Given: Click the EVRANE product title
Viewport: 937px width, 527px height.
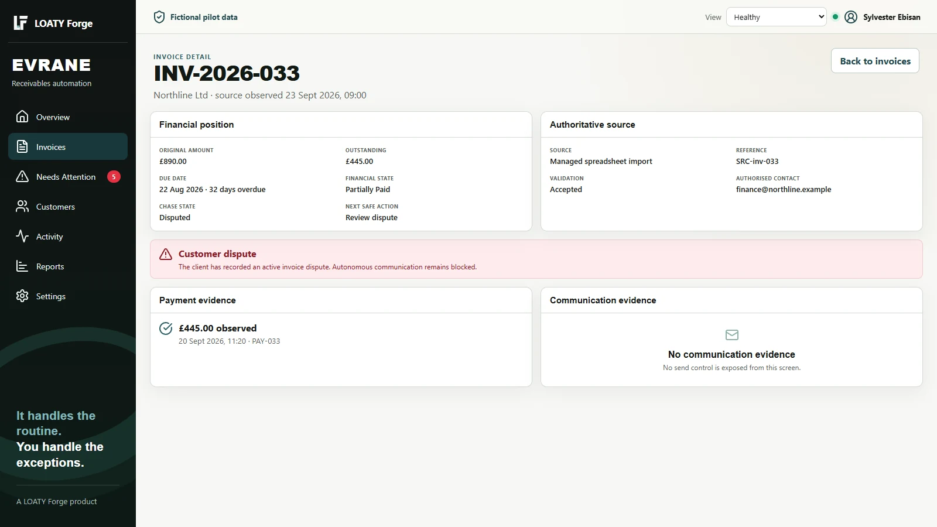Looking at the screenshot, I should tap(52, 65).
